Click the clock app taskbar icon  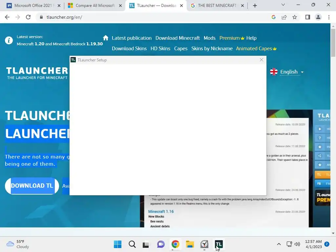coord(204,244)
